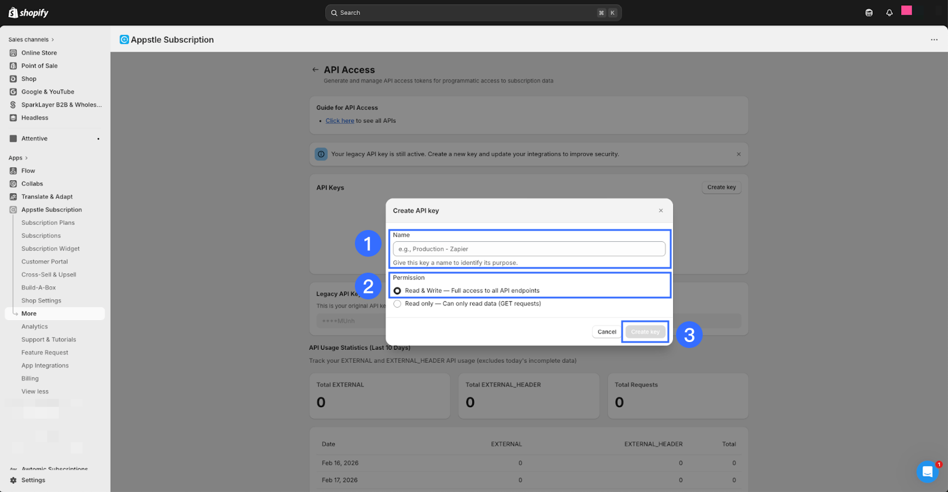Follow the 'Click here' API link
This screenshot has height=492, width=948.
pyautogui.click(x=340, y=121)
